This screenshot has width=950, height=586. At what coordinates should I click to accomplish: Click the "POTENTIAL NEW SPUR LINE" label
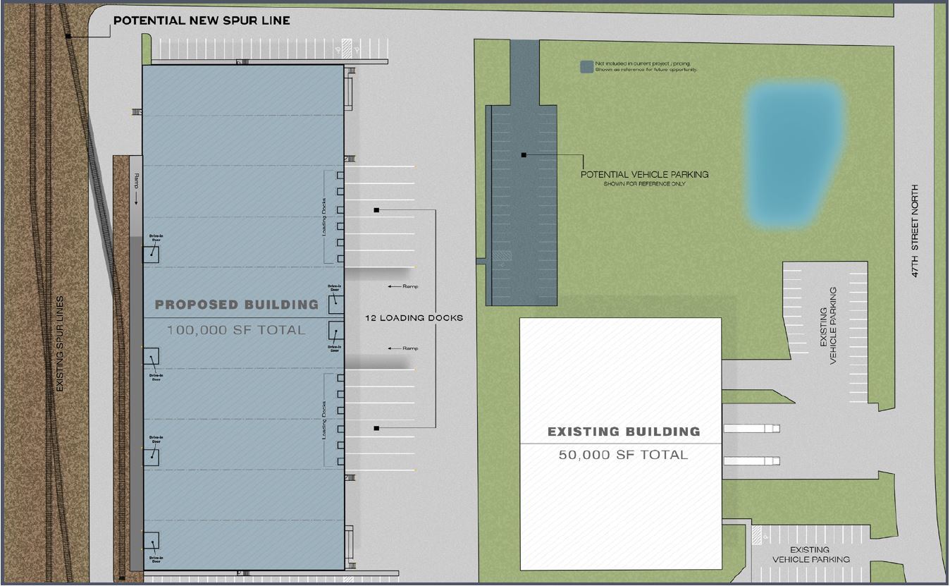click(x=202, y=20)
